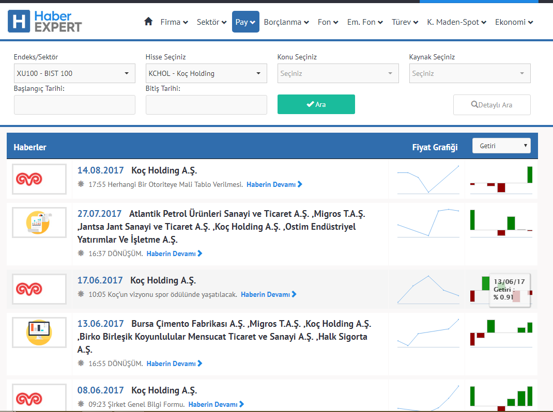This screenshot has width=553, height=412.
Task: Click the monitor chart icon for 13.06.2017 news
Action: click(x=39, y=332)
